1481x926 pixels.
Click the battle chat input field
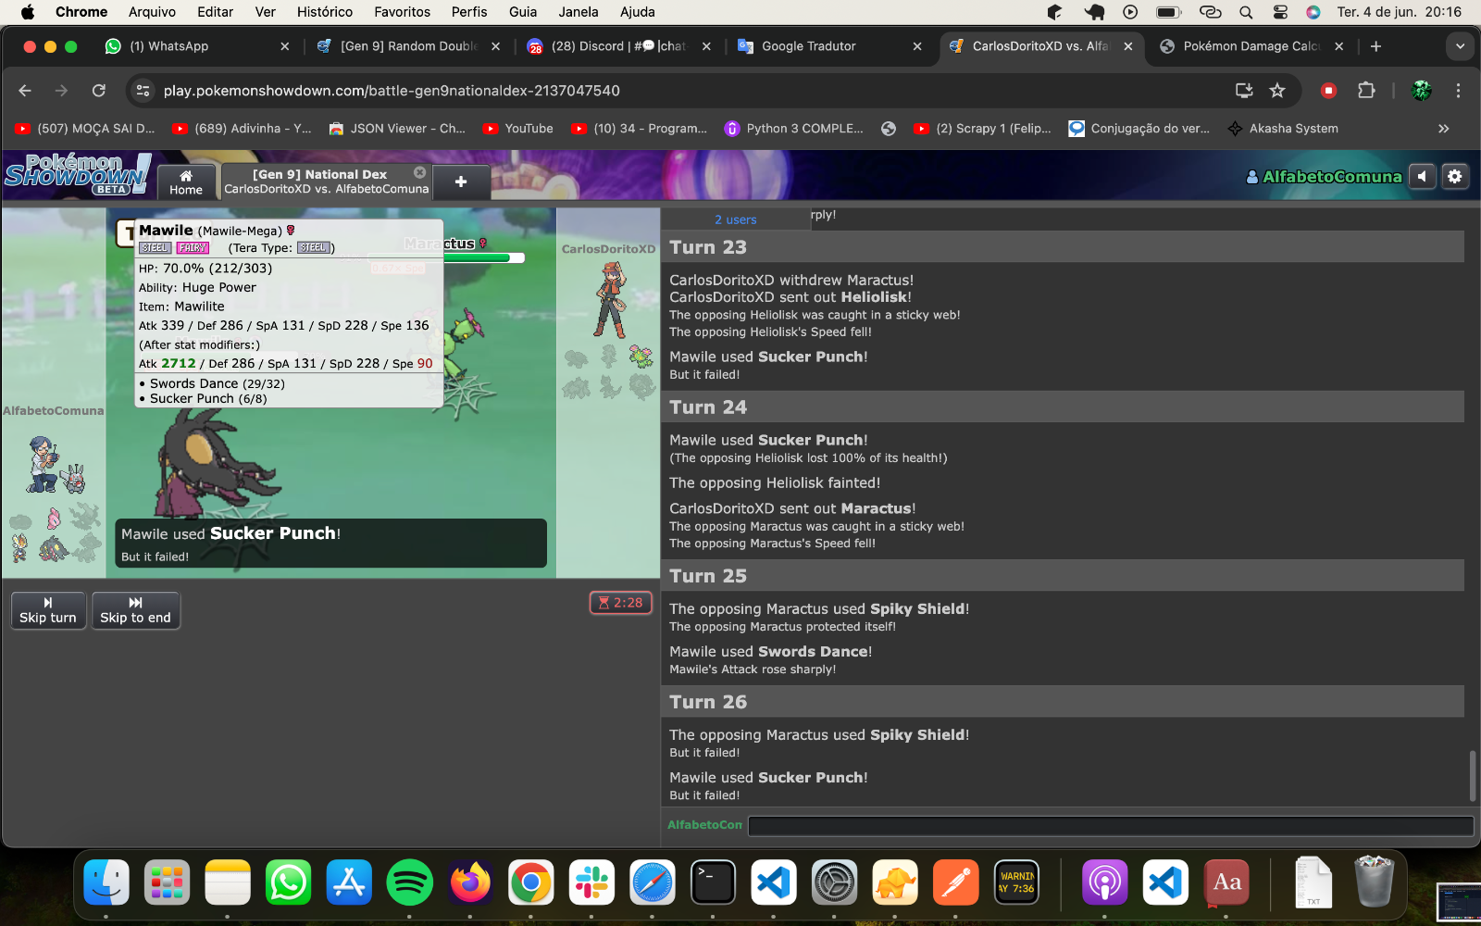click(1110, 825)
